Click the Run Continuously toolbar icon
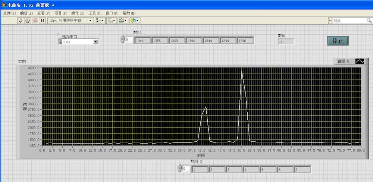The image size is (373, 182). click(x=27, y=21)
